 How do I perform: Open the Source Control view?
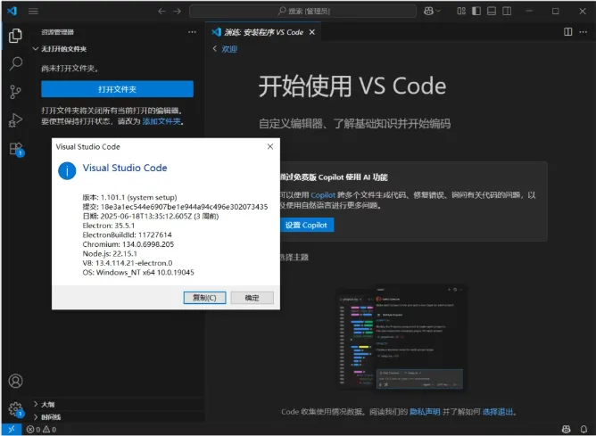(x=15, y=92)
